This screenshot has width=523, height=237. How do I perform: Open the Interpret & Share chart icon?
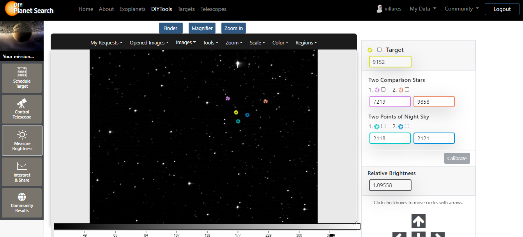(22, 166)
